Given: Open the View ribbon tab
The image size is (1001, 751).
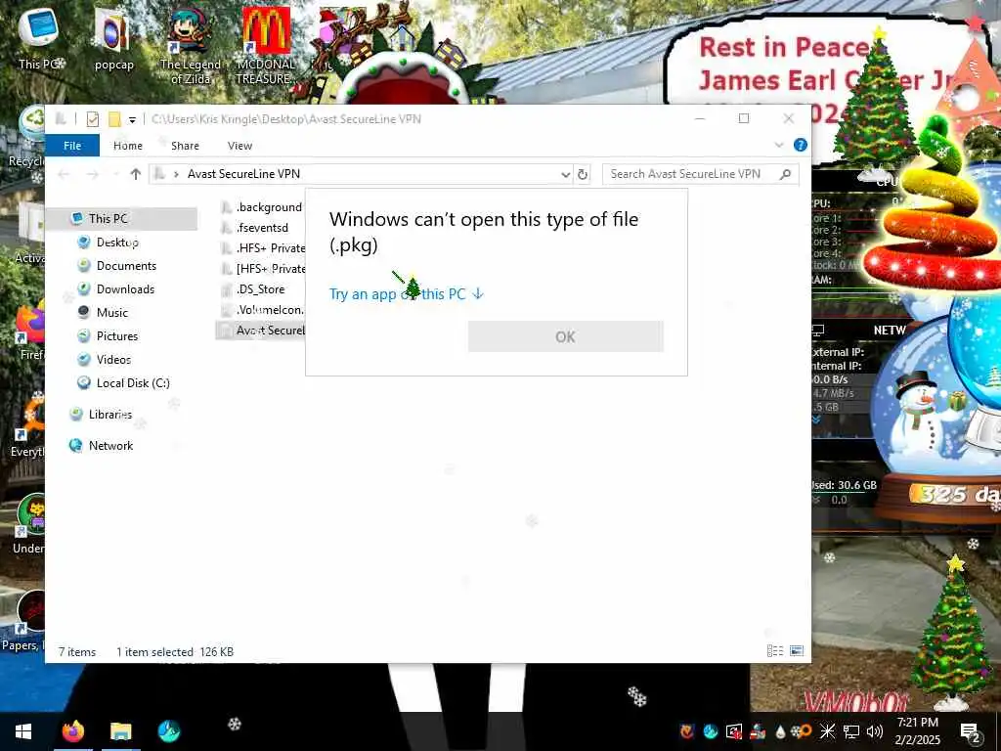Looking at the screenshot, I should point(240,146).
